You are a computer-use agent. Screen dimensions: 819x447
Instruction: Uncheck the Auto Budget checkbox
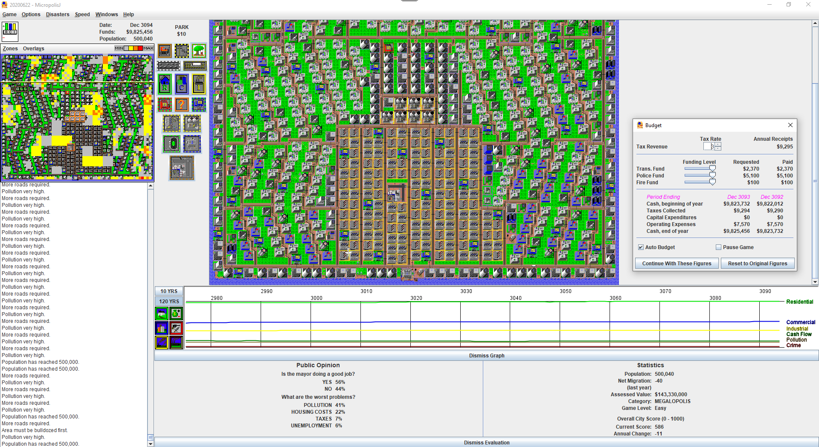(x=641, y=247)
